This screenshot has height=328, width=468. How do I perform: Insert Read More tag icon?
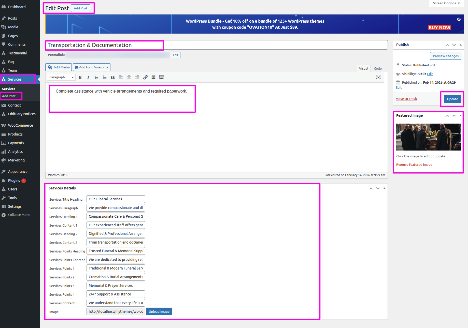(x=153, y=78)
